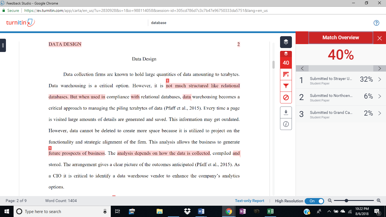The width and height of the screenshot is (386, 217).
Task: Open Excel from the taskbar
Action: tap(270, 211)
